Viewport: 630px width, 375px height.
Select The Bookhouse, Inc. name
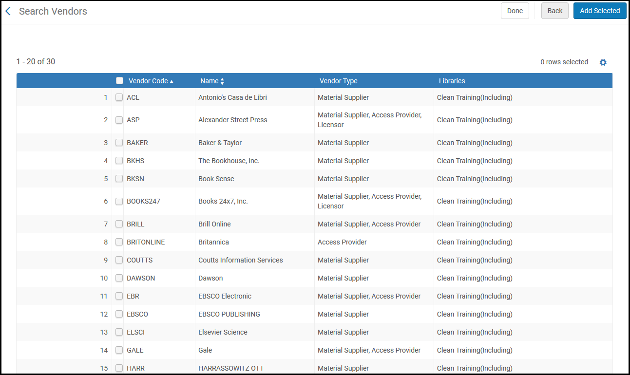(229, 161)
